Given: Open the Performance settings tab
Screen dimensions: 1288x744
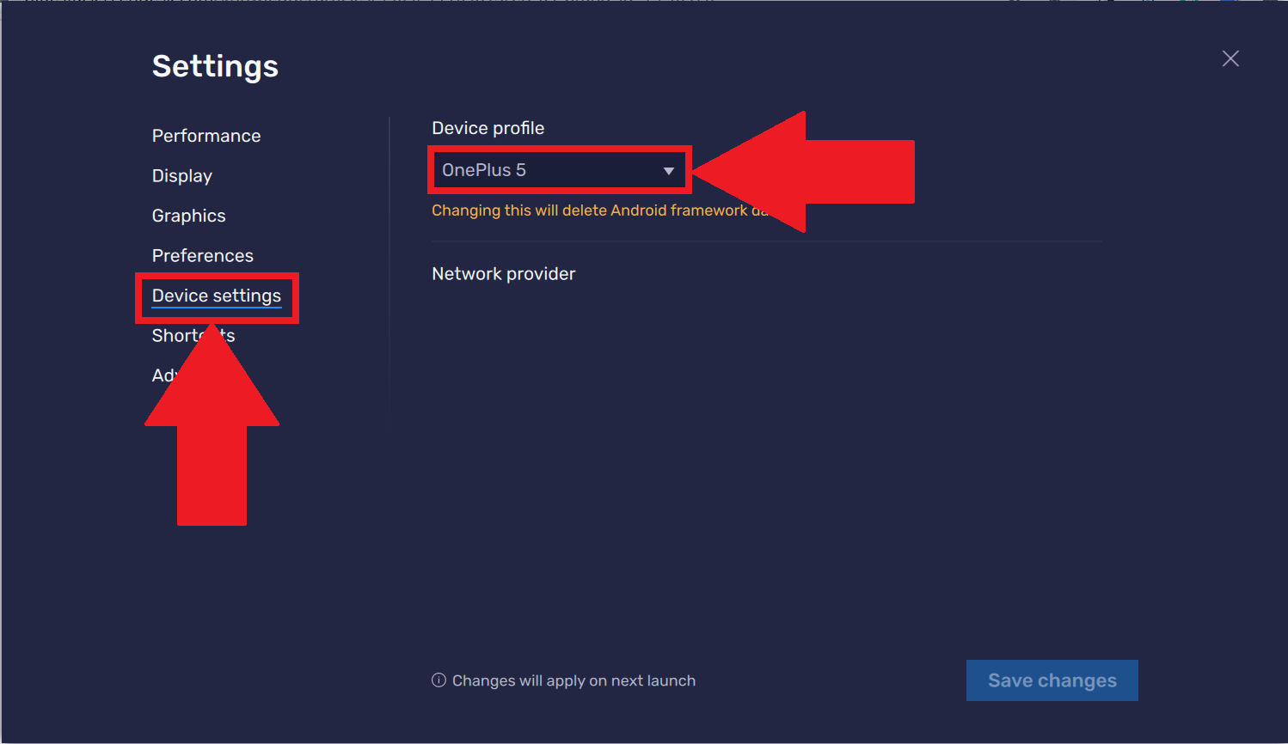Looking at the screenshot, I should pos(206,136).
